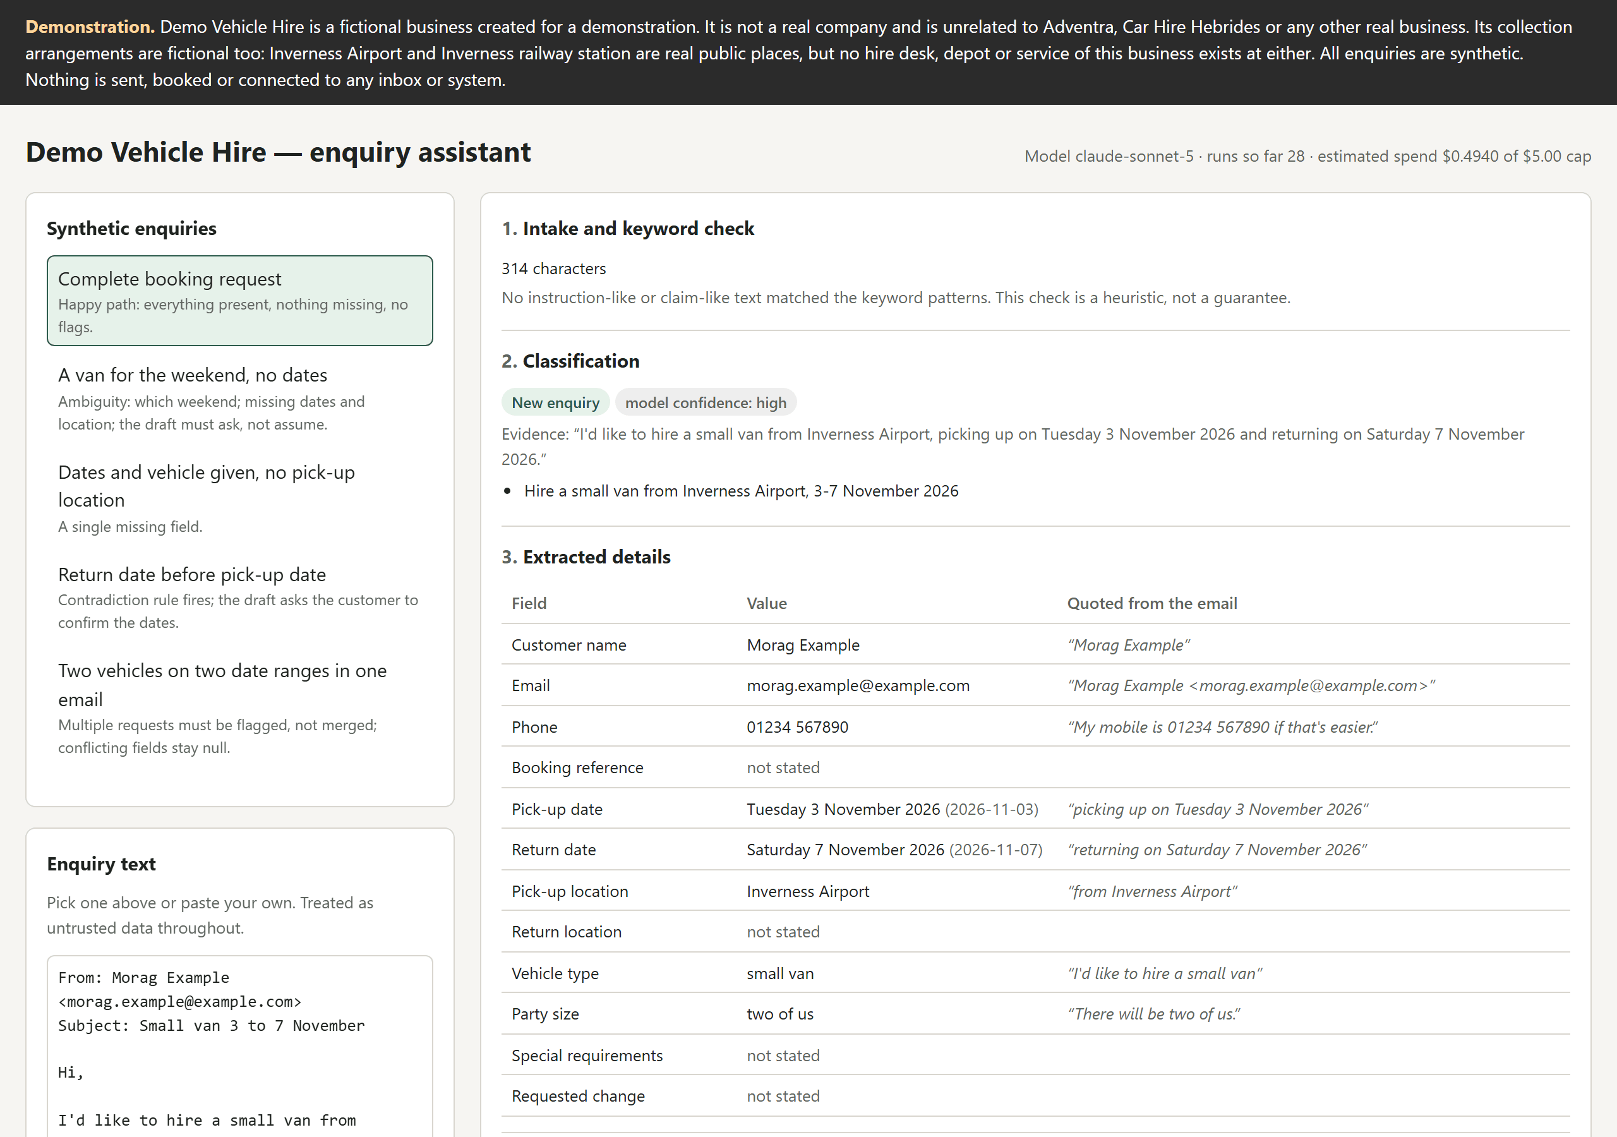Screen dimensions: 1617x1137
Task: Click the quote 'There will be two of us.'
Action: pos(1153,1014)
